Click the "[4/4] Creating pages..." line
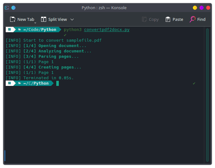The width and height of the screenshot is (215, 168). click(52, 67)
